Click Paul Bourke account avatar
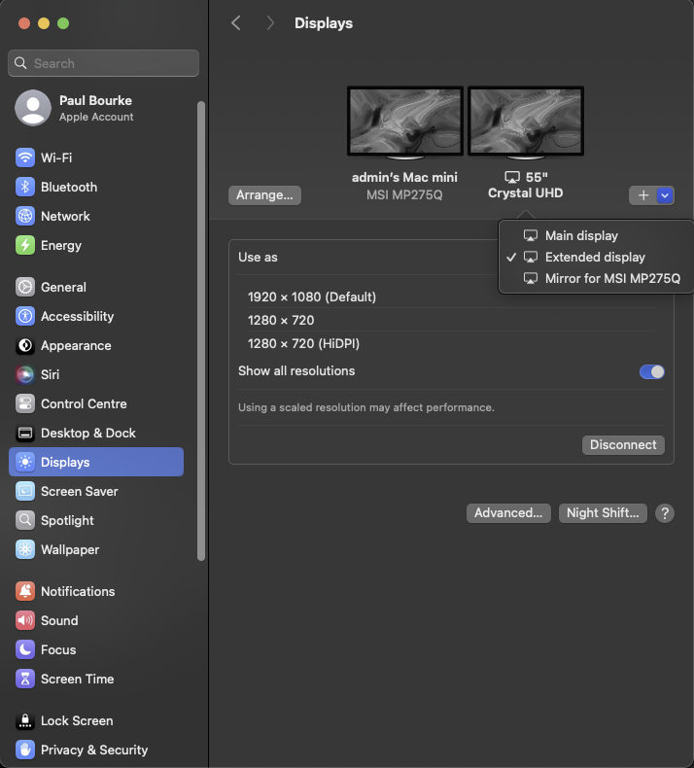The height and width of the screenshot is (768, 694). pyautogui.click(x=33, y=108)
